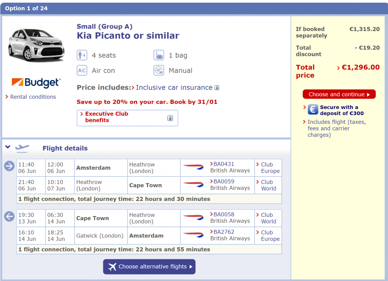
Task: Open flight BA0431 link
Action: tap(224, 164)
